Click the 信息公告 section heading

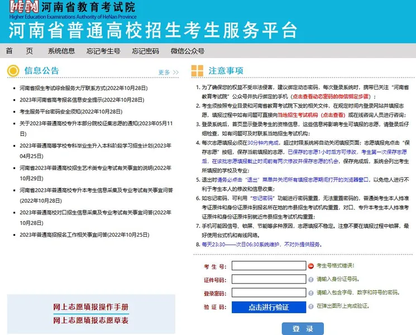pyautogui.click(x=42, y=70)
